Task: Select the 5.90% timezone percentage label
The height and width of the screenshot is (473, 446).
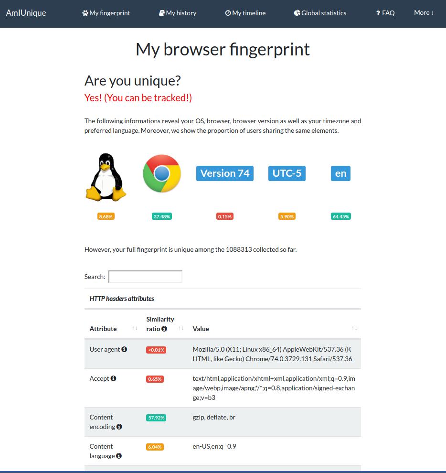Action: click(287, 216)
